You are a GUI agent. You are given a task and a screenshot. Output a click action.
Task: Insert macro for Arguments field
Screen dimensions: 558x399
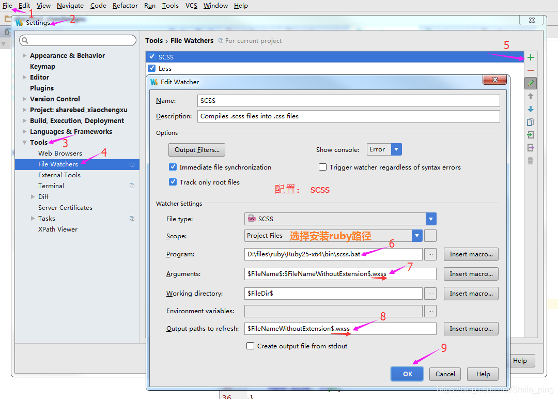pyautogui.click(x=471, y=274)
